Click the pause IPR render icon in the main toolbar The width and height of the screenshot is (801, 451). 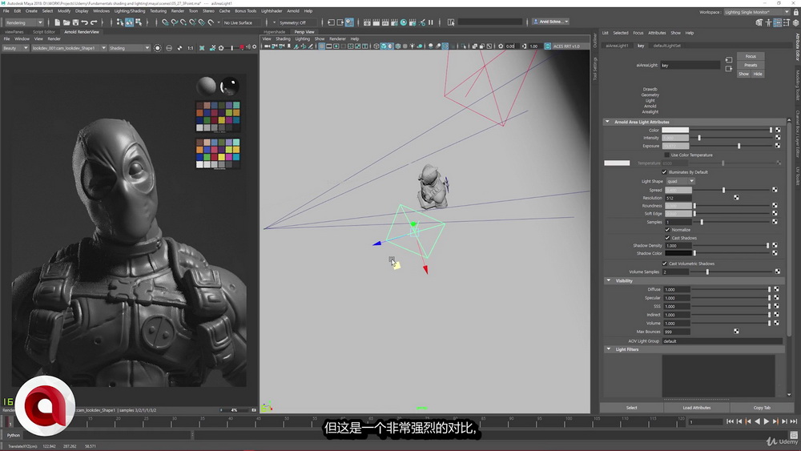tap(431, 22)
